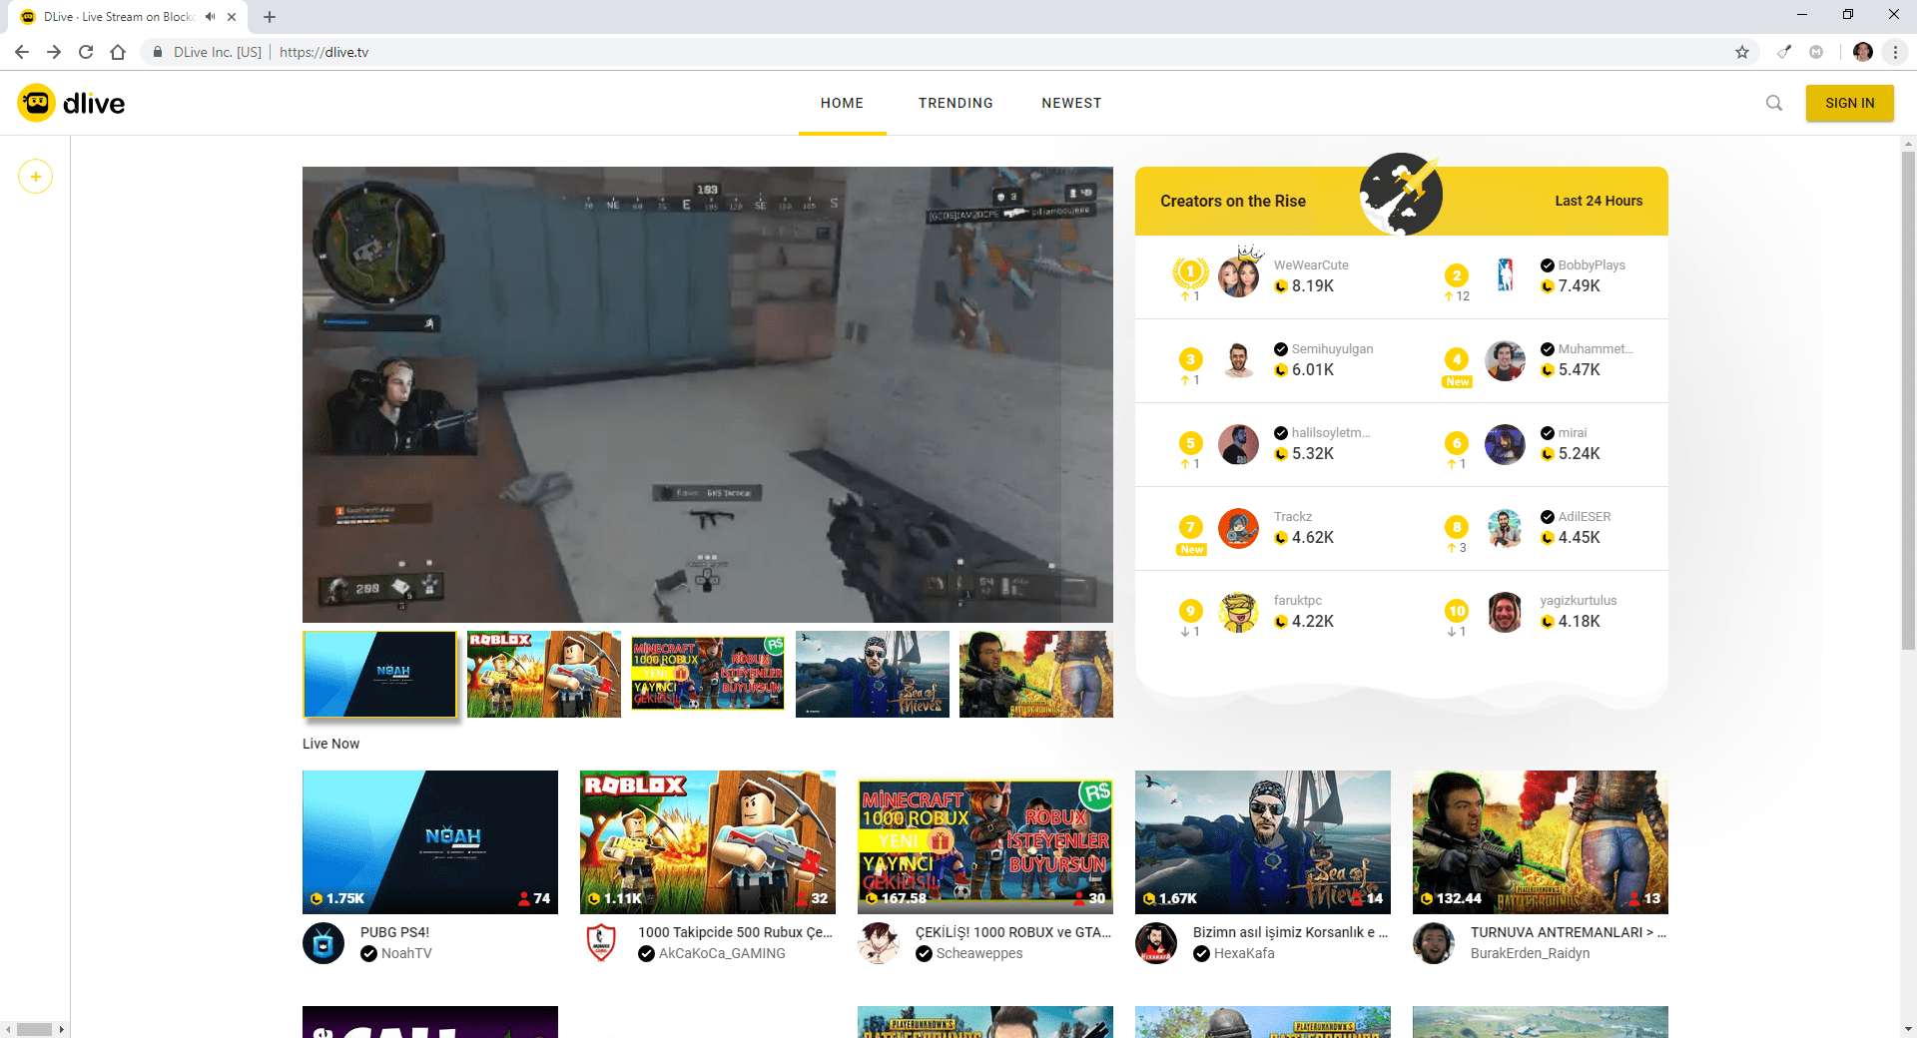Click the 'Last 24 Hours' label

click(x=1598, y=201)
